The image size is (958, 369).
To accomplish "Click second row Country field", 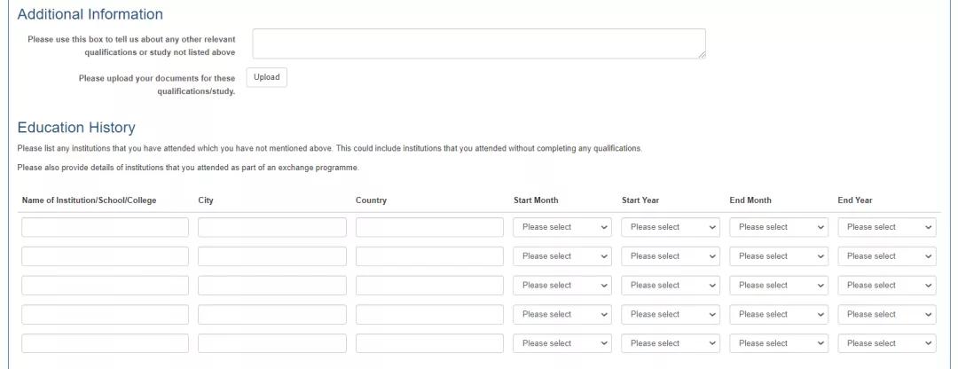I will (x=429, y=256).
